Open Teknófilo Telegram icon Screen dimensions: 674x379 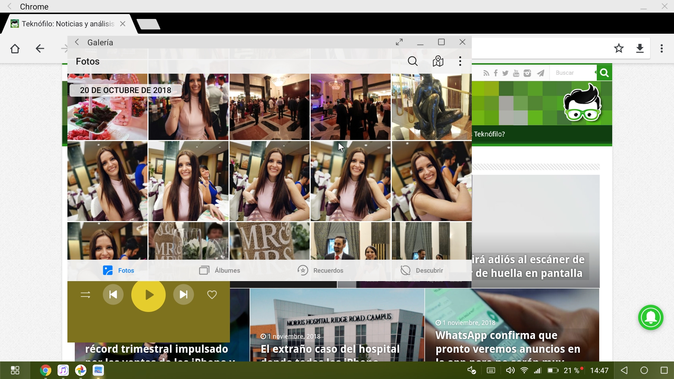click(541, 73)
